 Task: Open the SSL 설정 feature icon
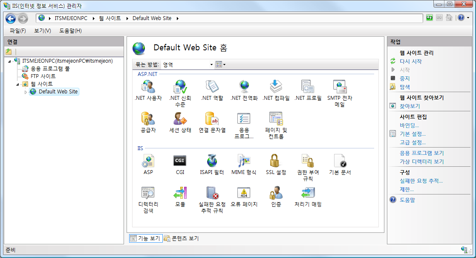pyautogui.click(x=276, y=161)
